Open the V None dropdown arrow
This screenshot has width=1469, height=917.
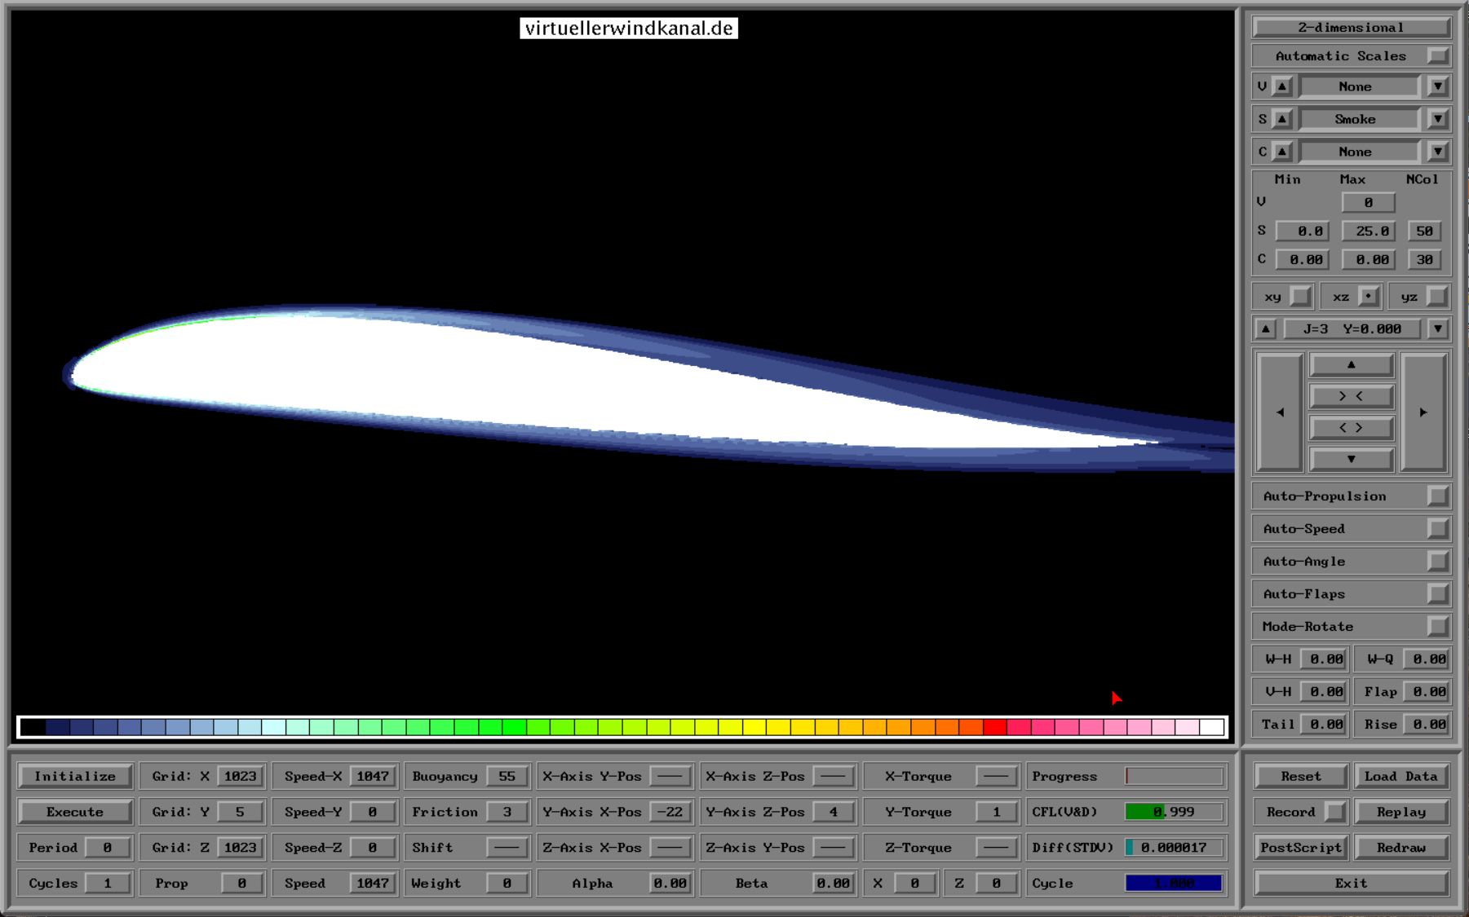click(x=1438, y=86)
